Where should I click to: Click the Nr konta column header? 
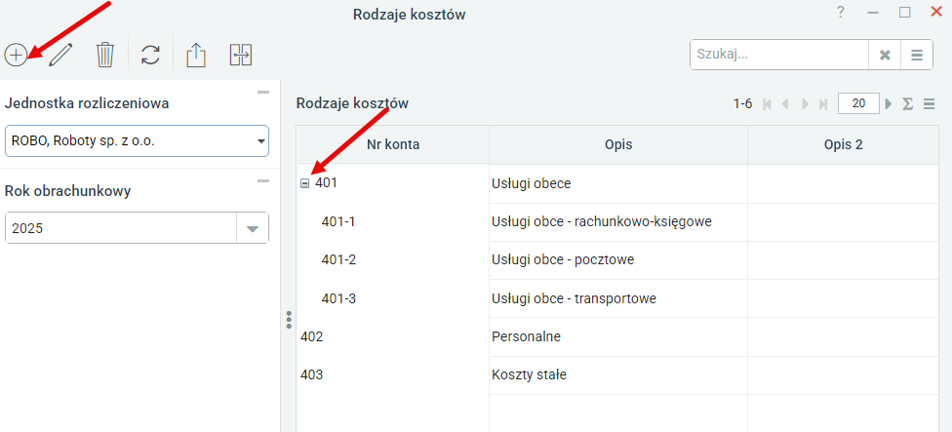coord(393,144)
